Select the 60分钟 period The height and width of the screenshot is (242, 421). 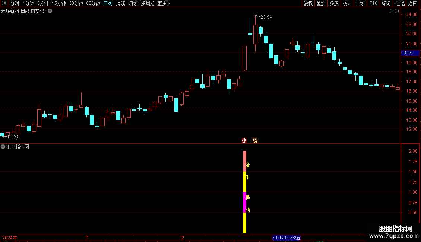(93, 3)
